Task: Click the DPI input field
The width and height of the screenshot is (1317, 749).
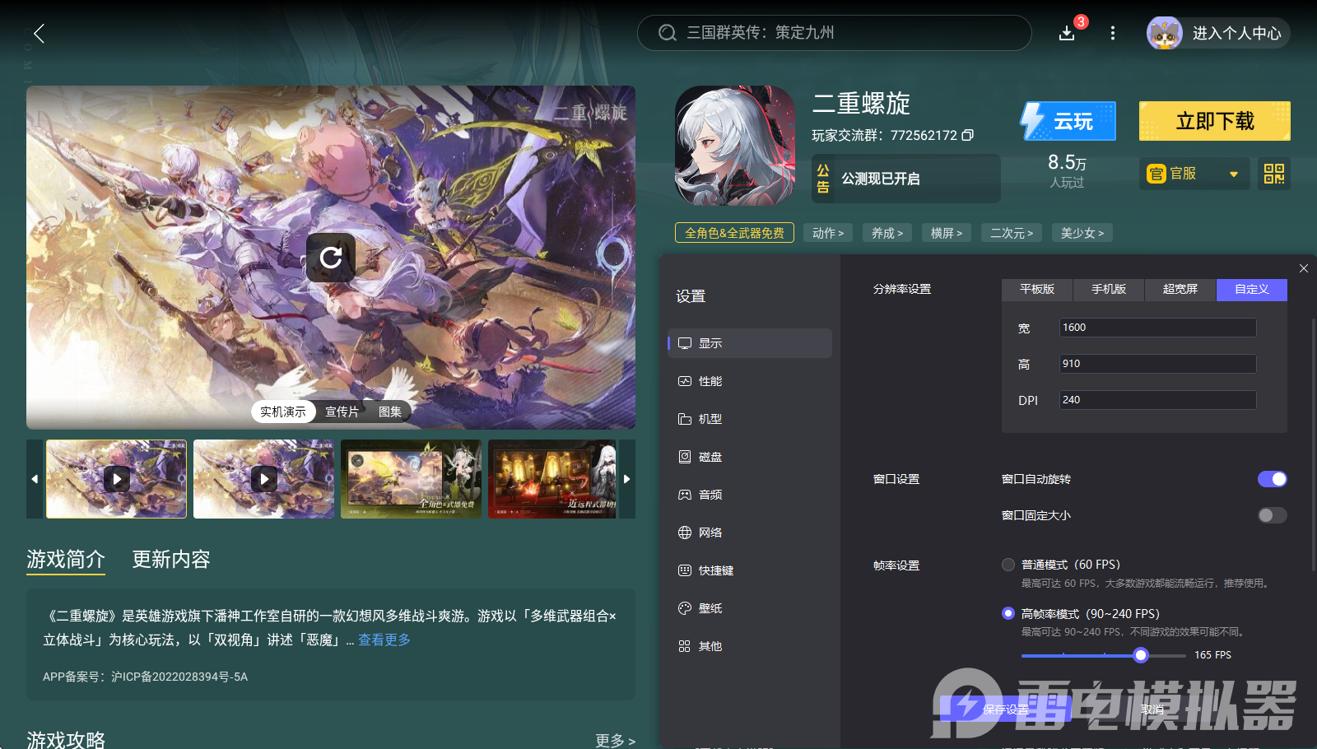Action: pos(1157,400)
